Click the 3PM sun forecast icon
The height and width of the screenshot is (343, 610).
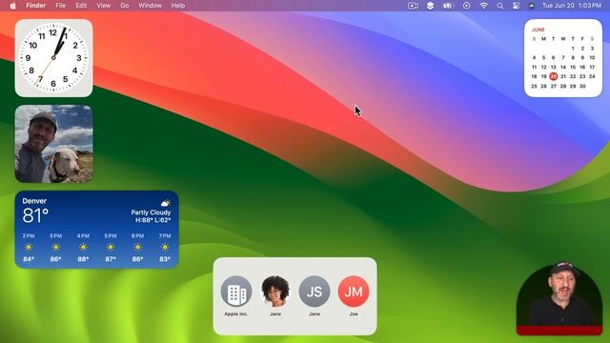tap(55, 247)
